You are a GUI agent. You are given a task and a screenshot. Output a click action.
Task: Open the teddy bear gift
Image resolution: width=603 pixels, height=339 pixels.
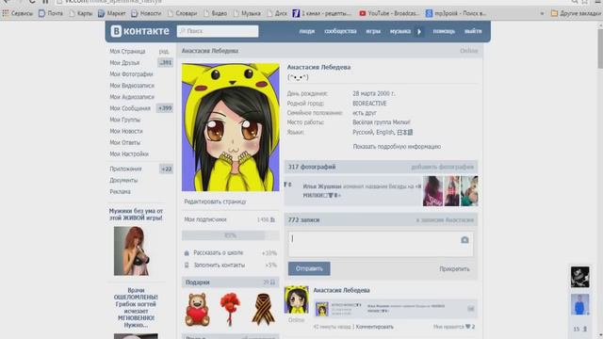pos(197,310)
